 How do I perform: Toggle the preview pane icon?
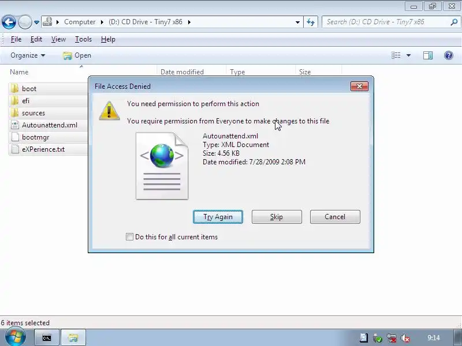pos(428,55)
